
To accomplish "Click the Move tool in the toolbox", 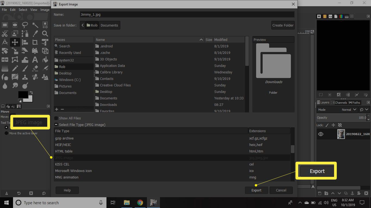I will coord(15,42).
